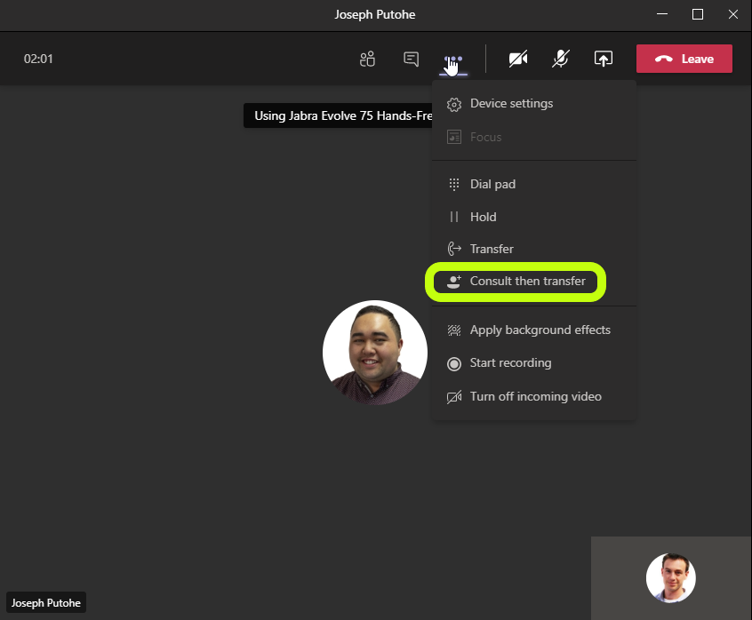The width and height of the screenshot is (752, 620).
Task: Unmute the microphone
Action: click(560, 59)
